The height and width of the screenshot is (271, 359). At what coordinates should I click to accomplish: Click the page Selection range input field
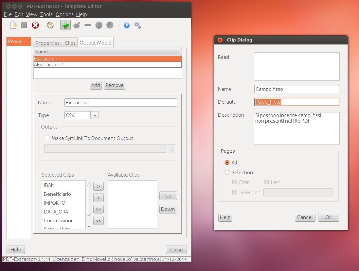pos(298,192)
